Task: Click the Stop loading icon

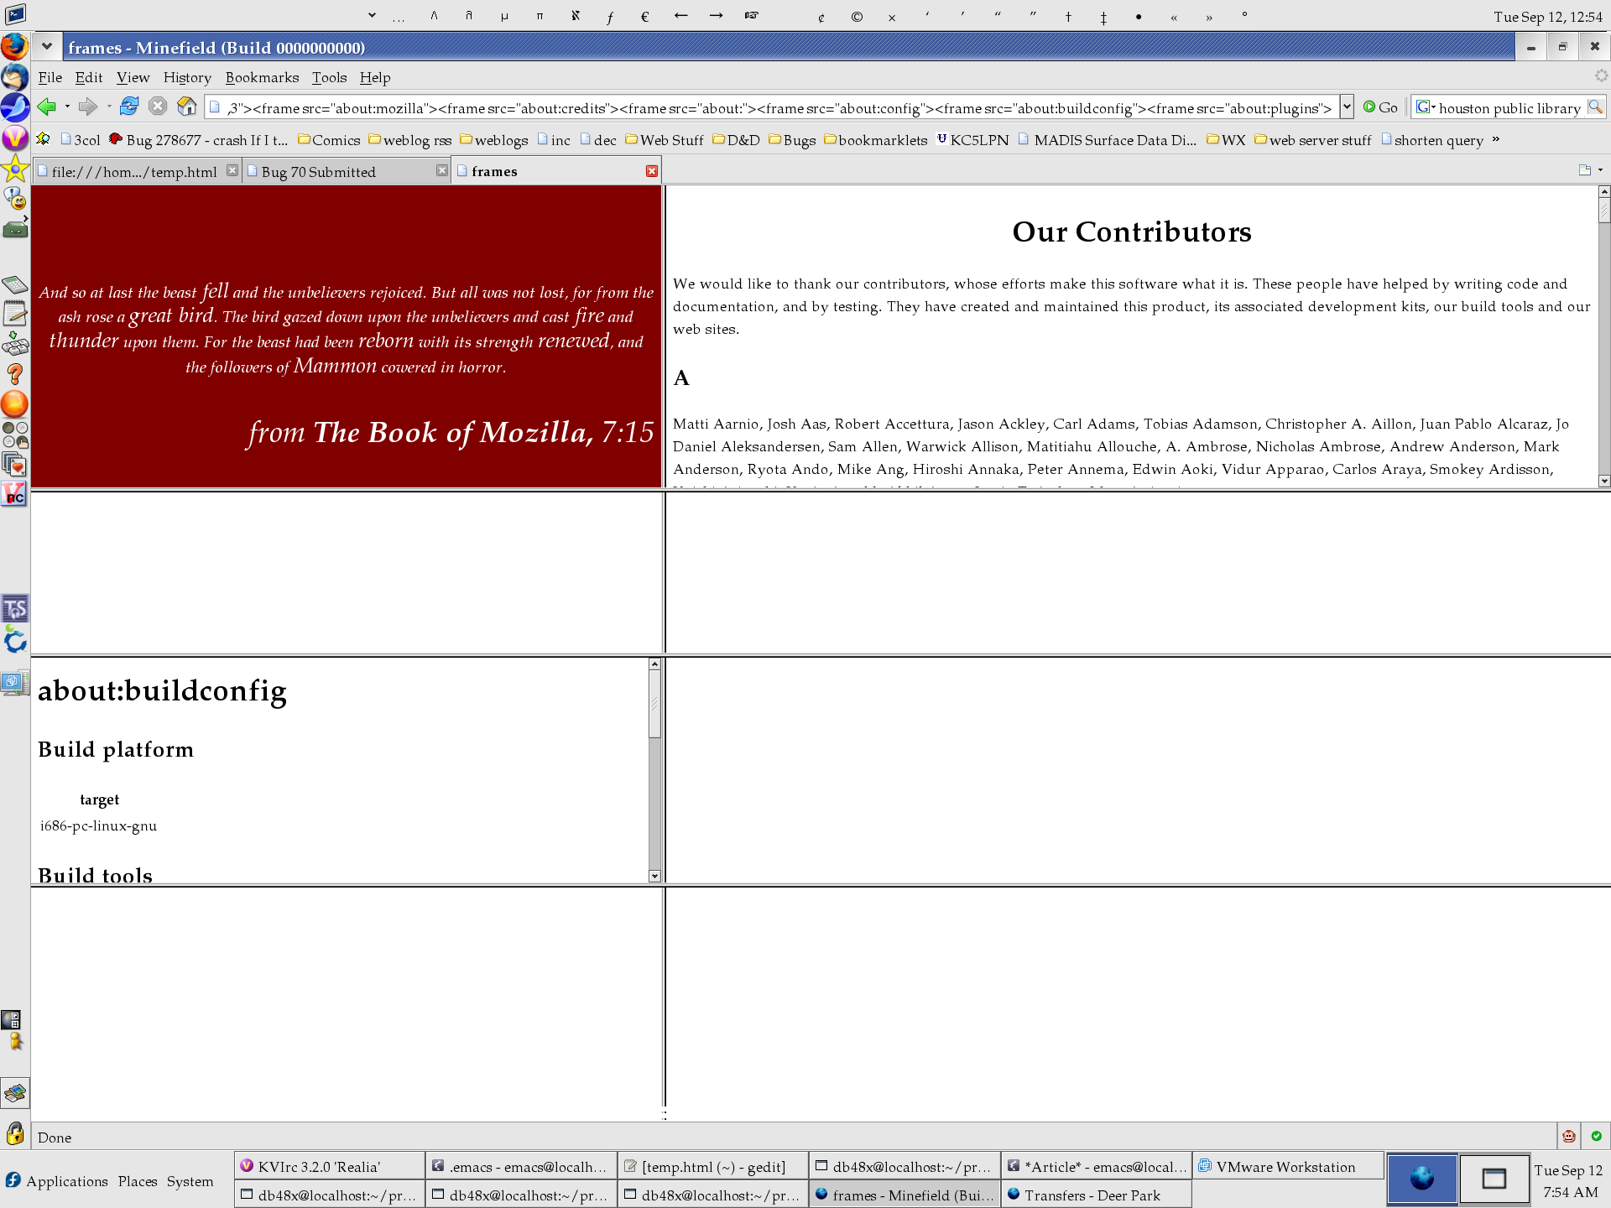Action: click(x=157, y=107)
